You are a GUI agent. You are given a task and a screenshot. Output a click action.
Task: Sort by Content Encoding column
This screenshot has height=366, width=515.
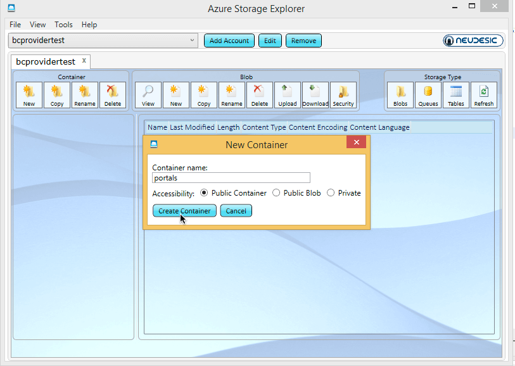318,127
